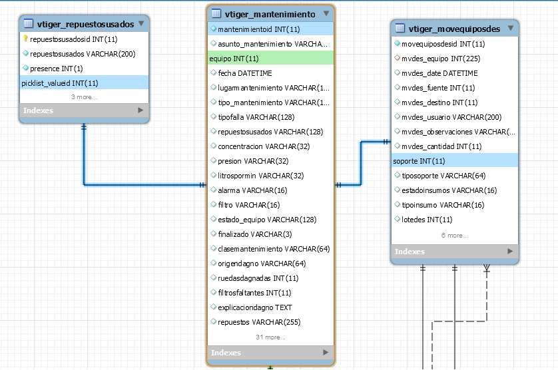558x370 pixels.
Task: Select the picklist_valueid INT(11) column
Action: click(x=85, y=83)
